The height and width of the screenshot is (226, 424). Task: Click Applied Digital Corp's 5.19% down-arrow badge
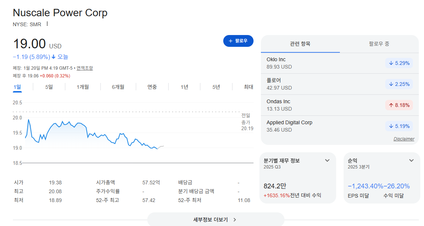click(x=399, y=126)
